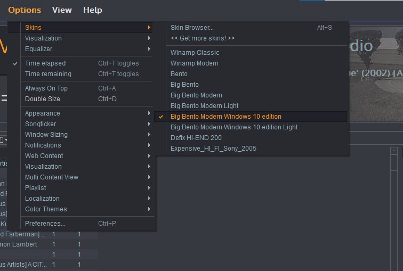Expand the Playlist submenu
The width and height of the screenshot is (403, 271).
pyautogui.click(x=80, y=188)
